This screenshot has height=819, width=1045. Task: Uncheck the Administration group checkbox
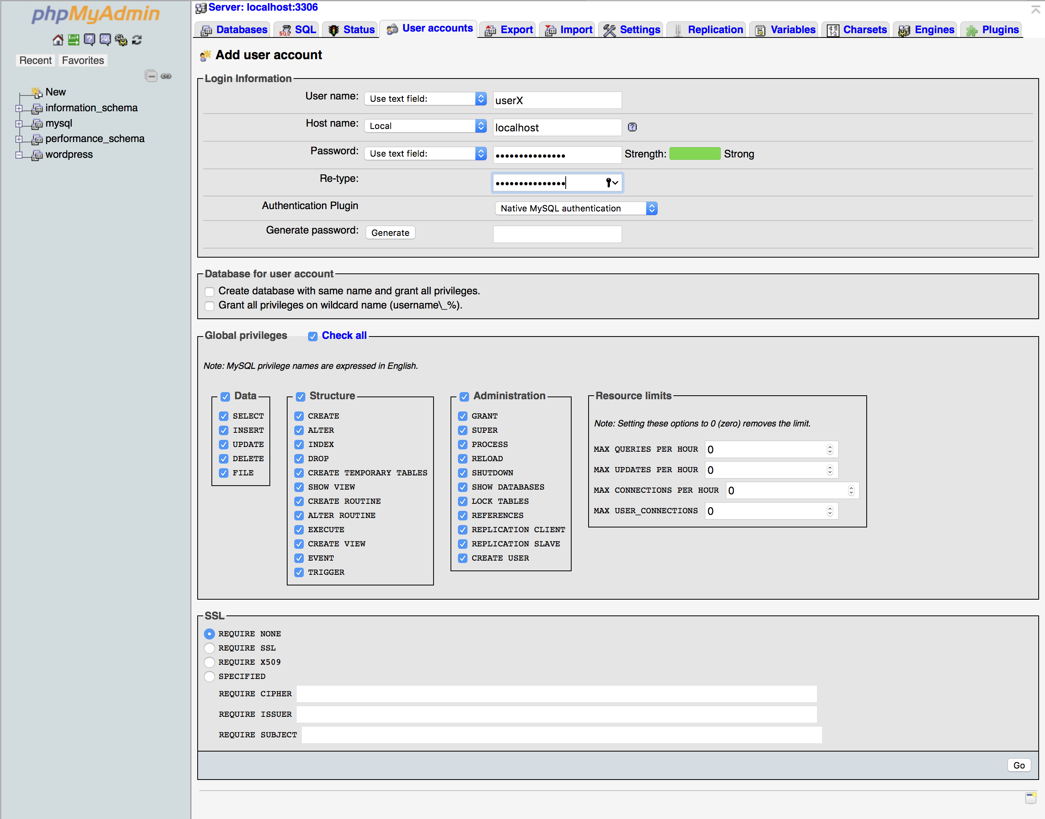point(464,396)
